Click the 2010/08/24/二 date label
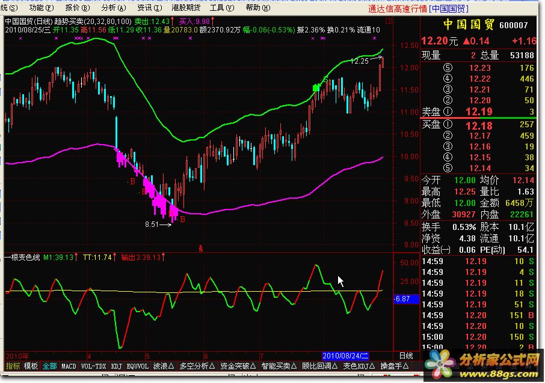The width and height of the screenshot is (545, 383). click(x=345, y=355)
